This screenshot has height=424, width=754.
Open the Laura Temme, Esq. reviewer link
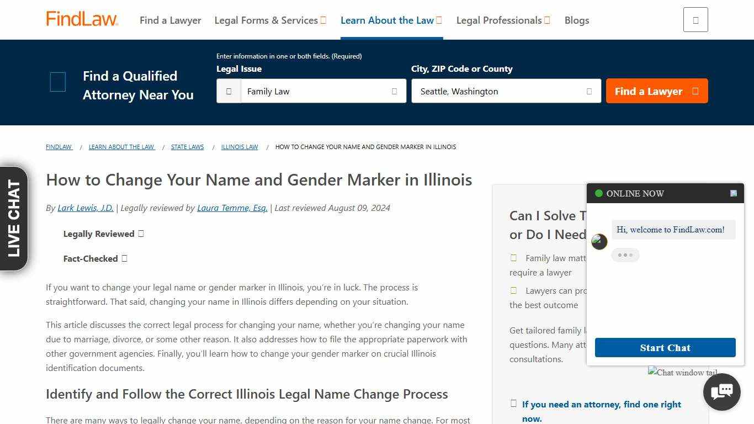click(x=232, y=208)
